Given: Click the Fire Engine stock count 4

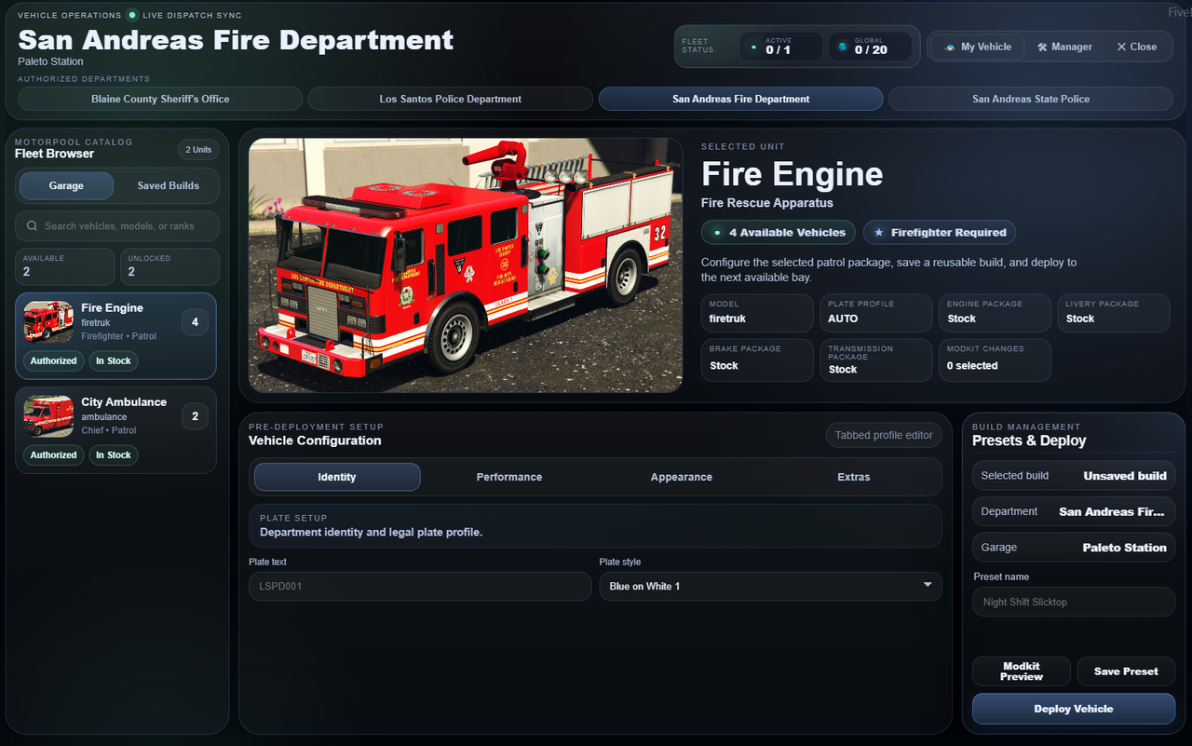Looking at the screenshot, I should (x=195, y=322).
